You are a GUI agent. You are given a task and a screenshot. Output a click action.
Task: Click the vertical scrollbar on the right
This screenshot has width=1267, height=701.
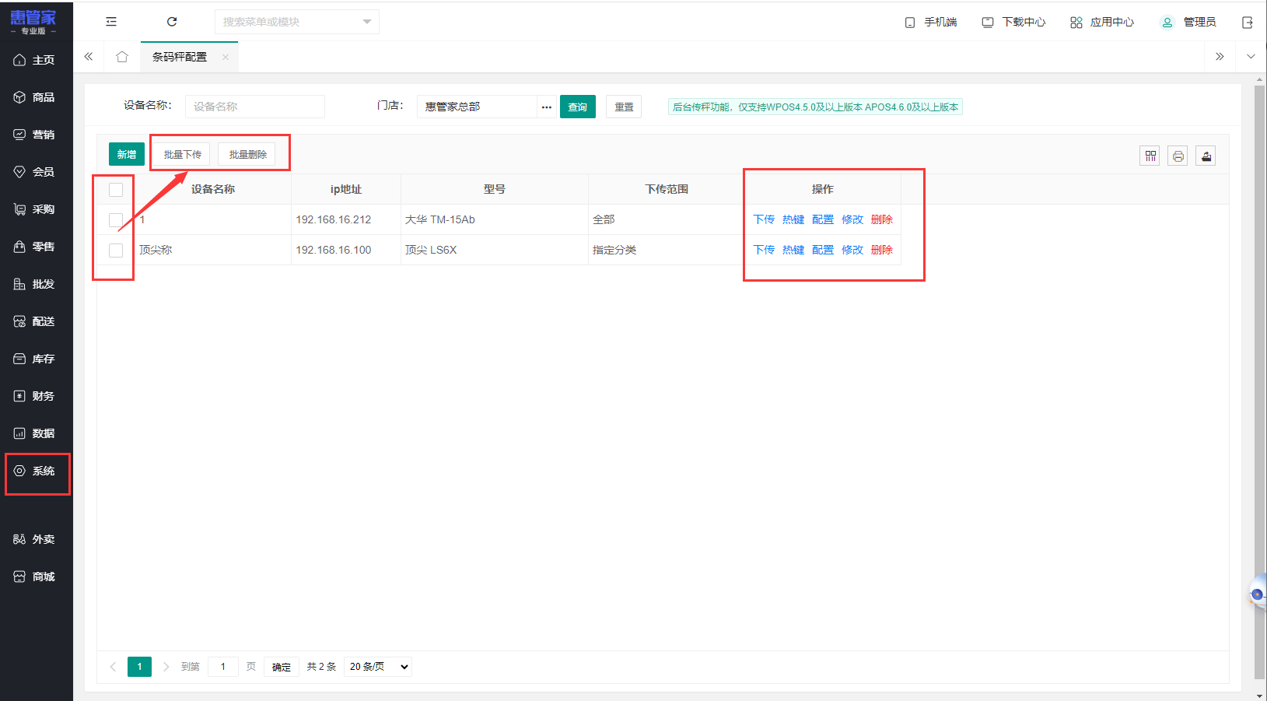pyautogui.click(x=1260, y=381)
